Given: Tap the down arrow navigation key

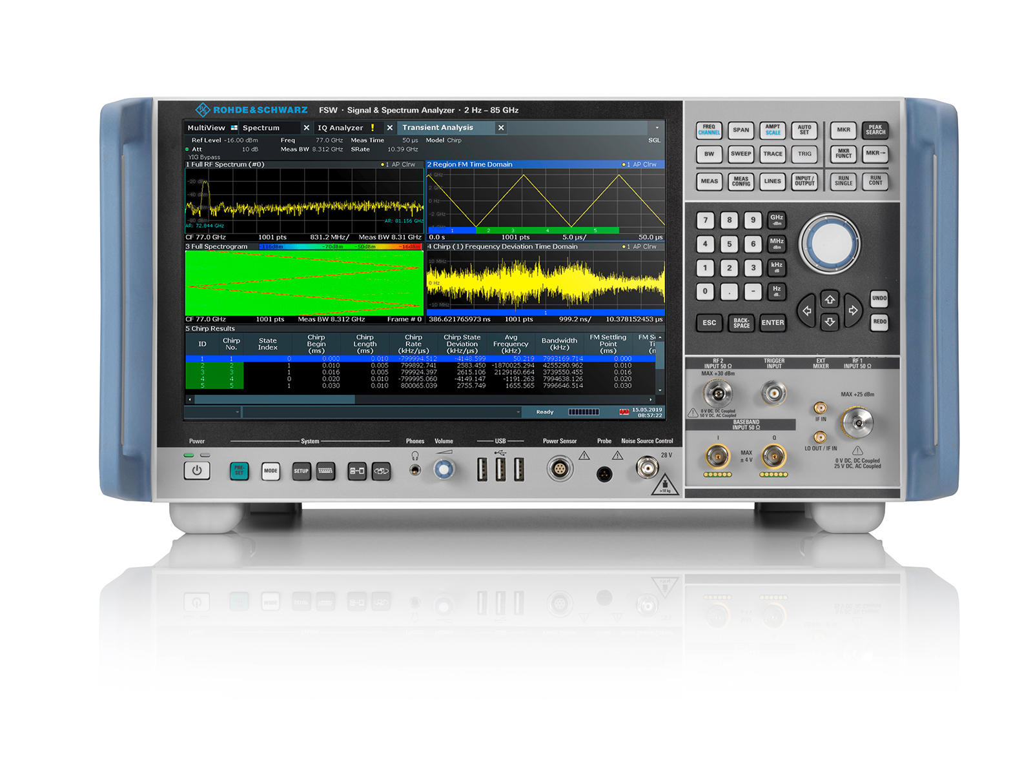Looking at the screenshot, I should point(830,322).
